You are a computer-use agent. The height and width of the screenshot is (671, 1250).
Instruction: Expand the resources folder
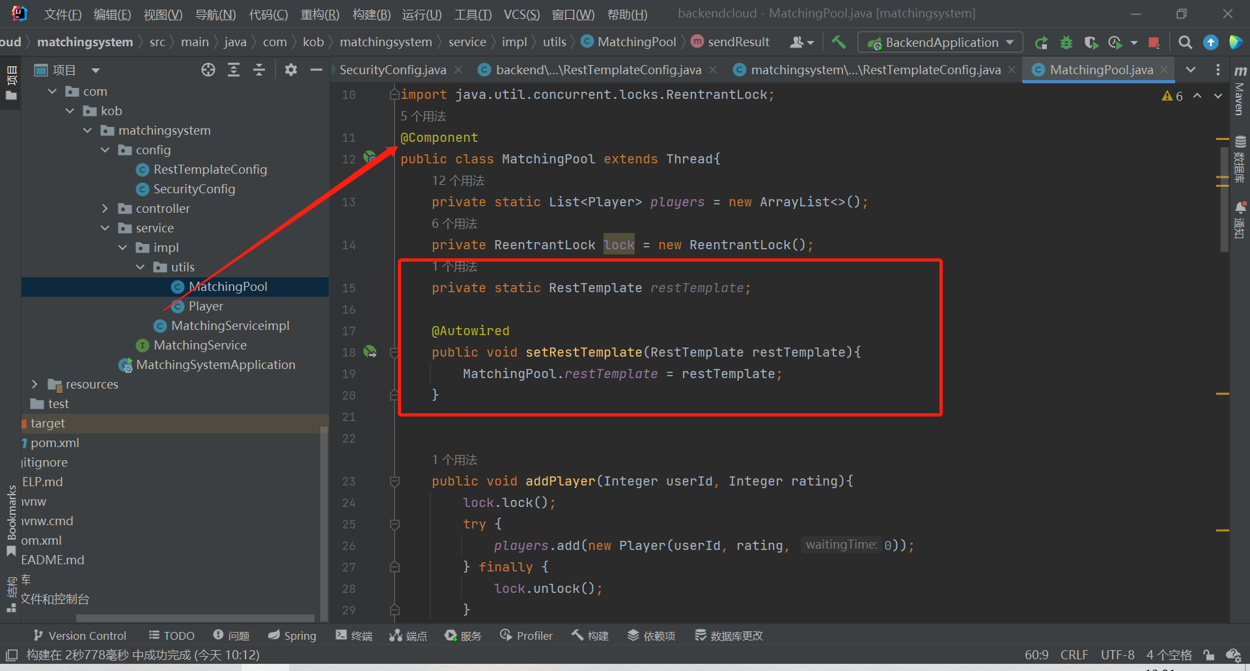(35, 384)
